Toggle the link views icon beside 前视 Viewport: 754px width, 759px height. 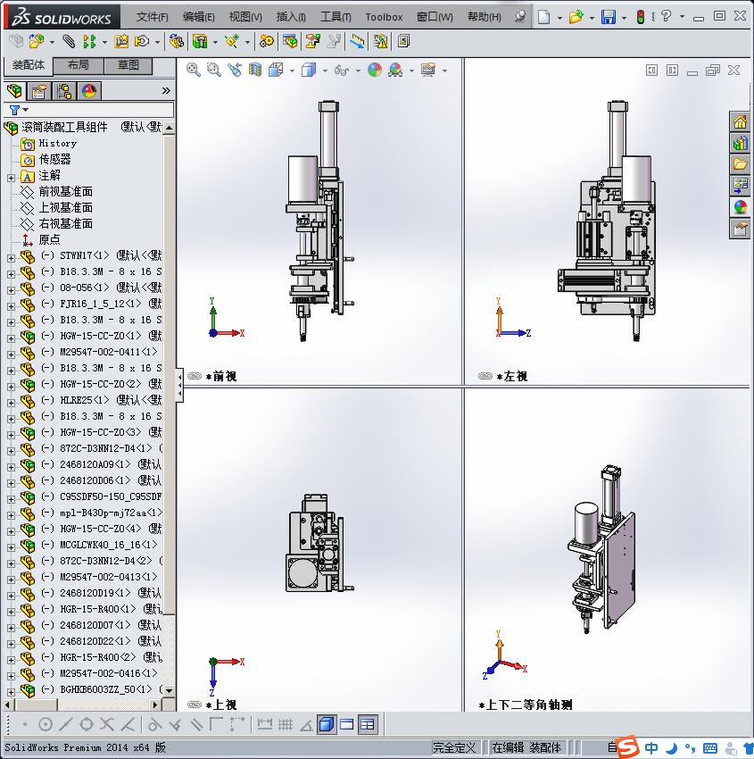[x=195, y=376]
